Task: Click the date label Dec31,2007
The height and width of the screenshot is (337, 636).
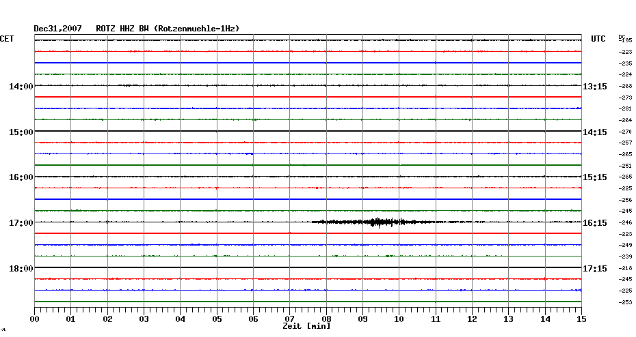Action: [57, 29]
